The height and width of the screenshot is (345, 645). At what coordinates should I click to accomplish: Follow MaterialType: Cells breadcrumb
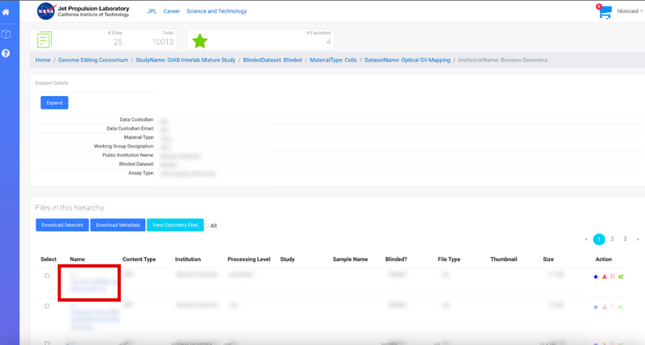pos(333,60)
